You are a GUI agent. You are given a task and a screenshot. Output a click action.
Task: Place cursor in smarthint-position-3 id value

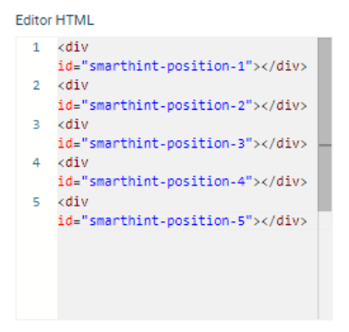point(167,144)
